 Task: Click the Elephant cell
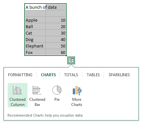(35, 46)
